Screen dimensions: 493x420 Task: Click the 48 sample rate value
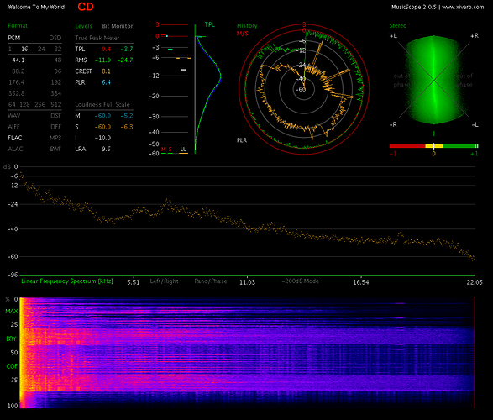click(x=58, y=60)
